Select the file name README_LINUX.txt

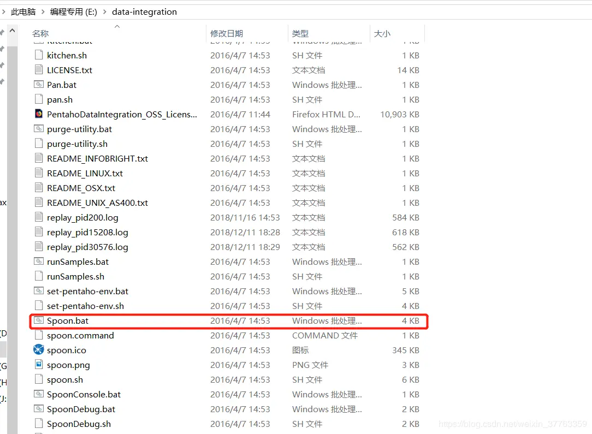point(85,173)
